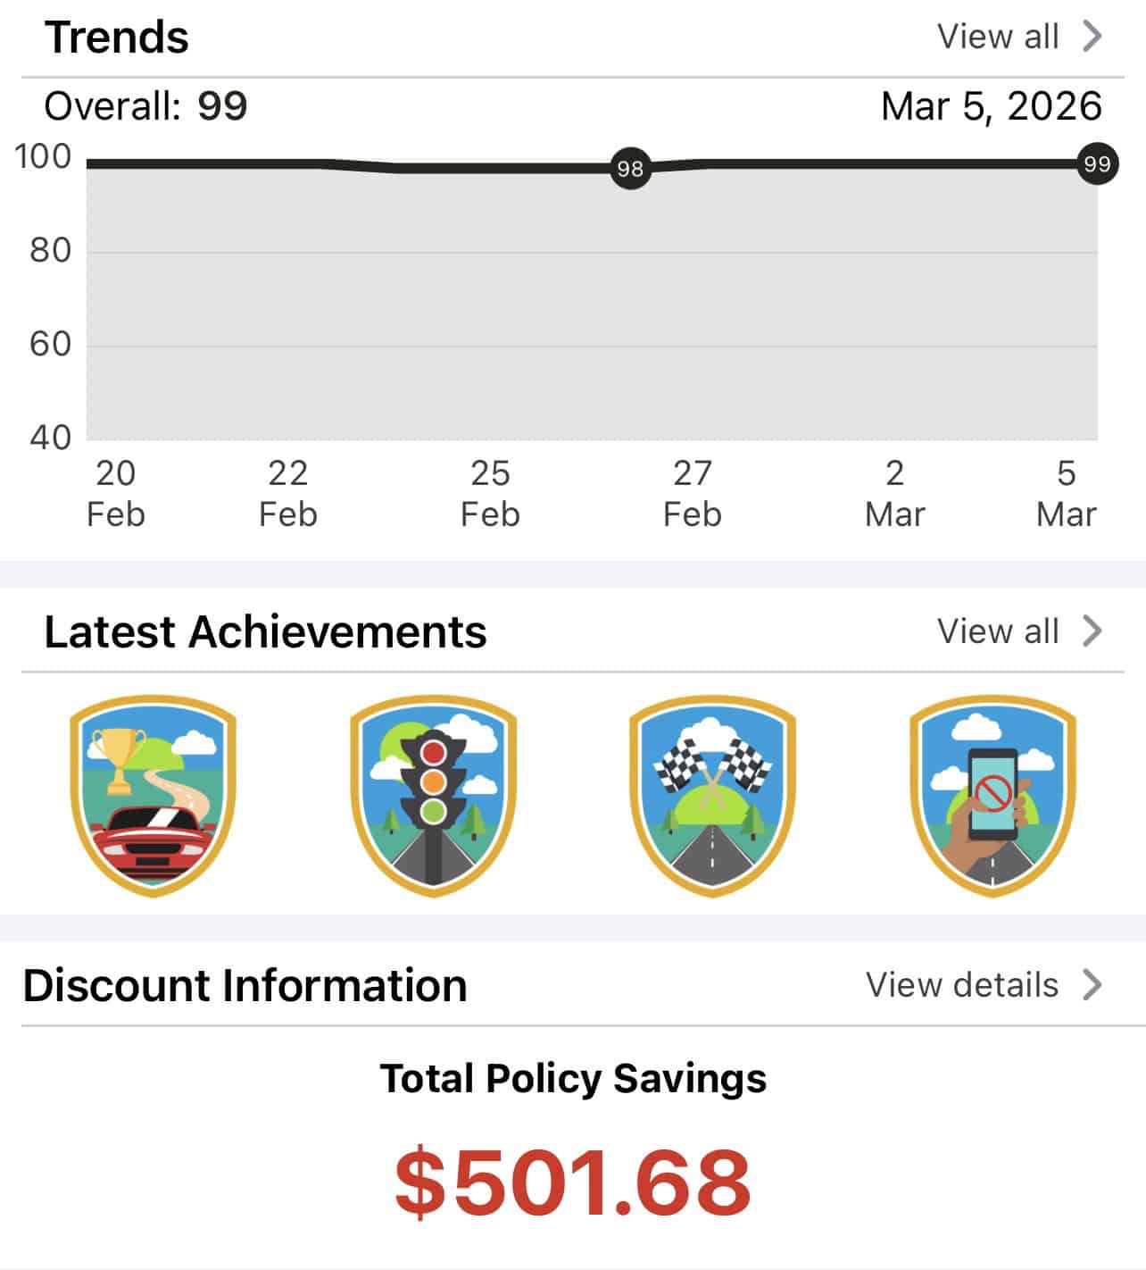Expand Trends using its chevron arrow
Screen dimensions: 1146x1270
(1092, 37)
